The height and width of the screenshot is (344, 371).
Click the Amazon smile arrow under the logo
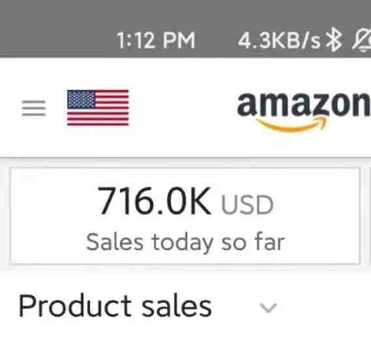coord(293,124)
